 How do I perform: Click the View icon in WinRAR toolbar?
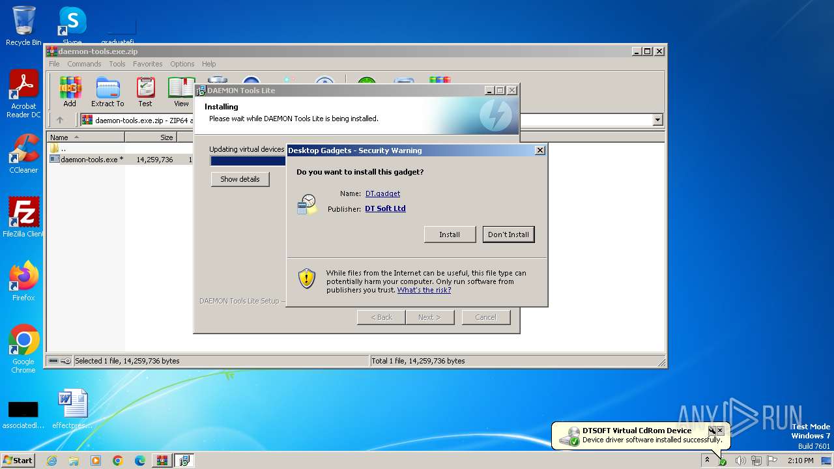181,92
